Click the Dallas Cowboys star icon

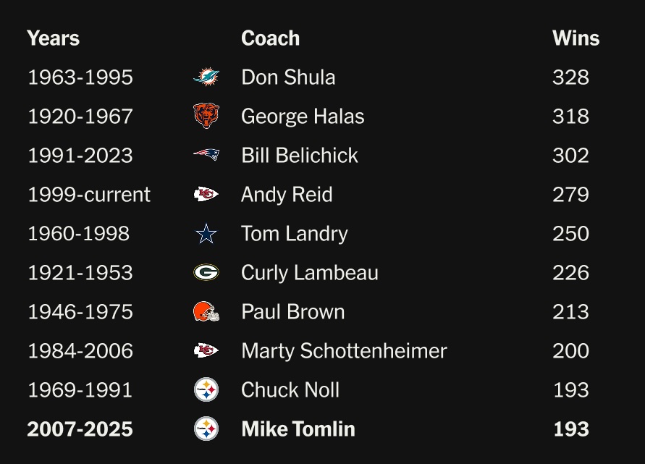tap(206, 233)
